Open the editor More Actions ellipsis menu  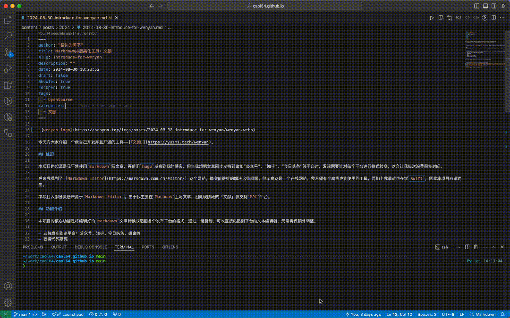click(503, 18)
